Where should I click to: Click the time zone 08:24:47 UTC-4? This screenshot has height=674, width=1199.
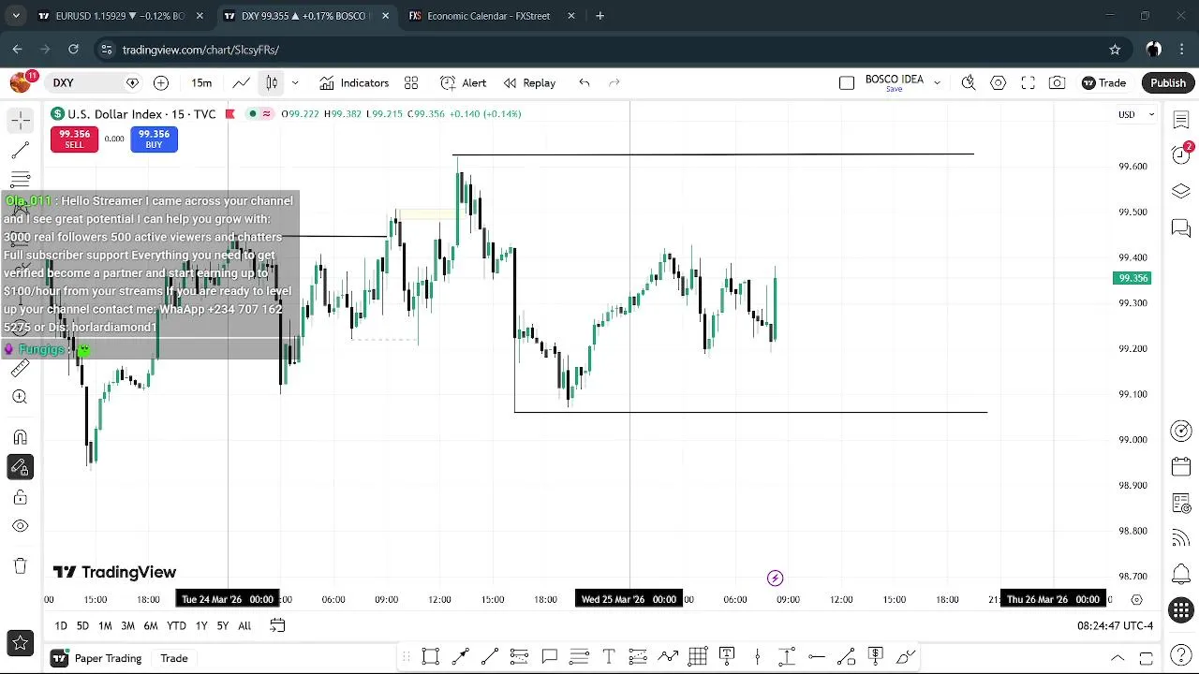(1114, 625)
